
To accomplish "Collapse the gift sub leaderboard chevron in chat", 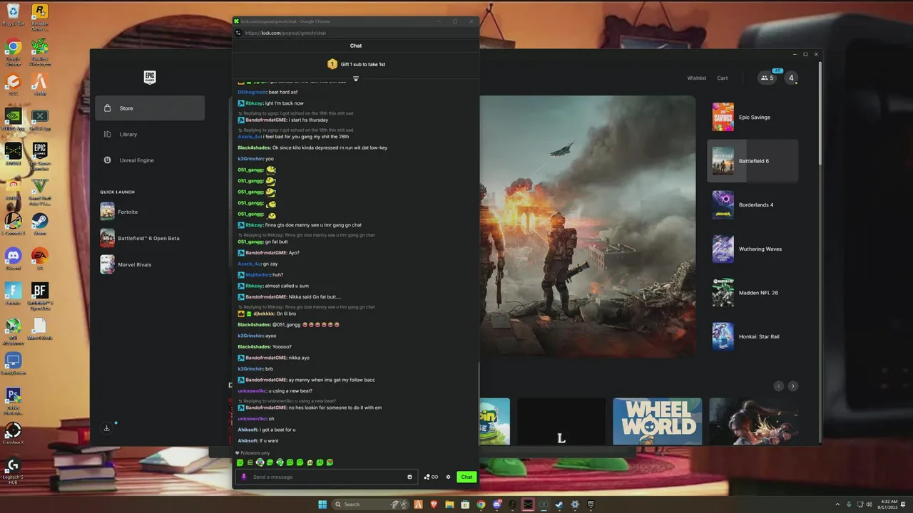I will click(356, 79).
